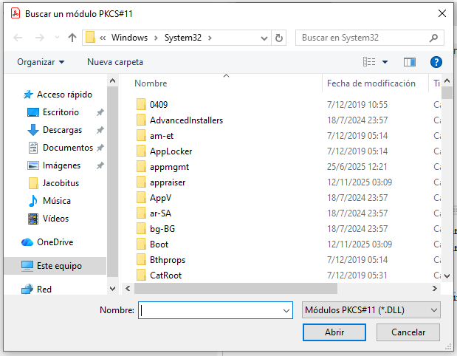This screenshot has height=356, width=457.
Task: Sort by Fecha de modificación column header
Action: pos(371,83)
